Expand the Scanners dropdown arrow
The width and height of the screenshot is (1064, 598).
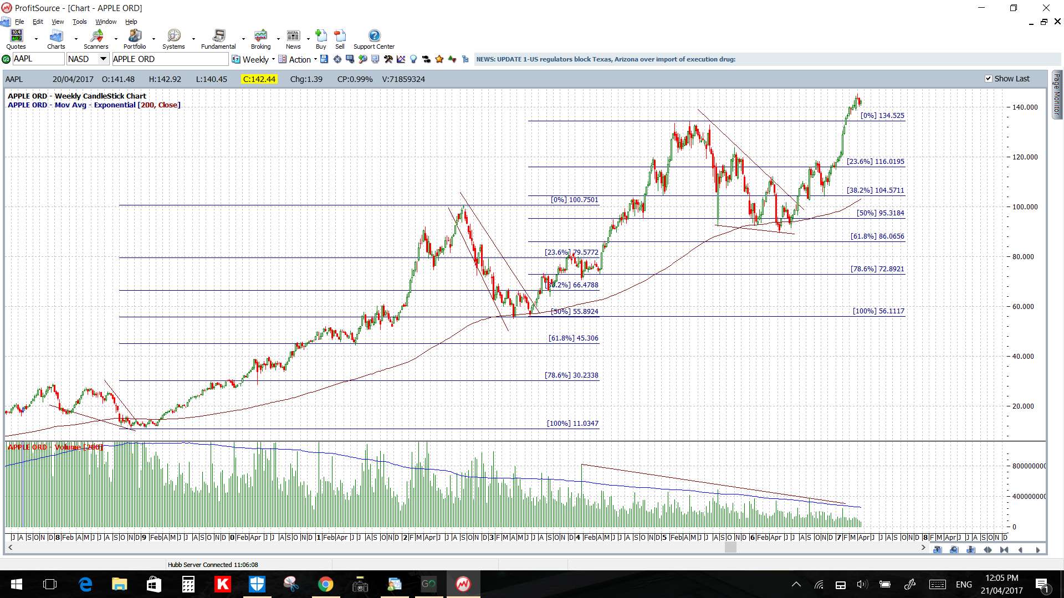(116, 39)
